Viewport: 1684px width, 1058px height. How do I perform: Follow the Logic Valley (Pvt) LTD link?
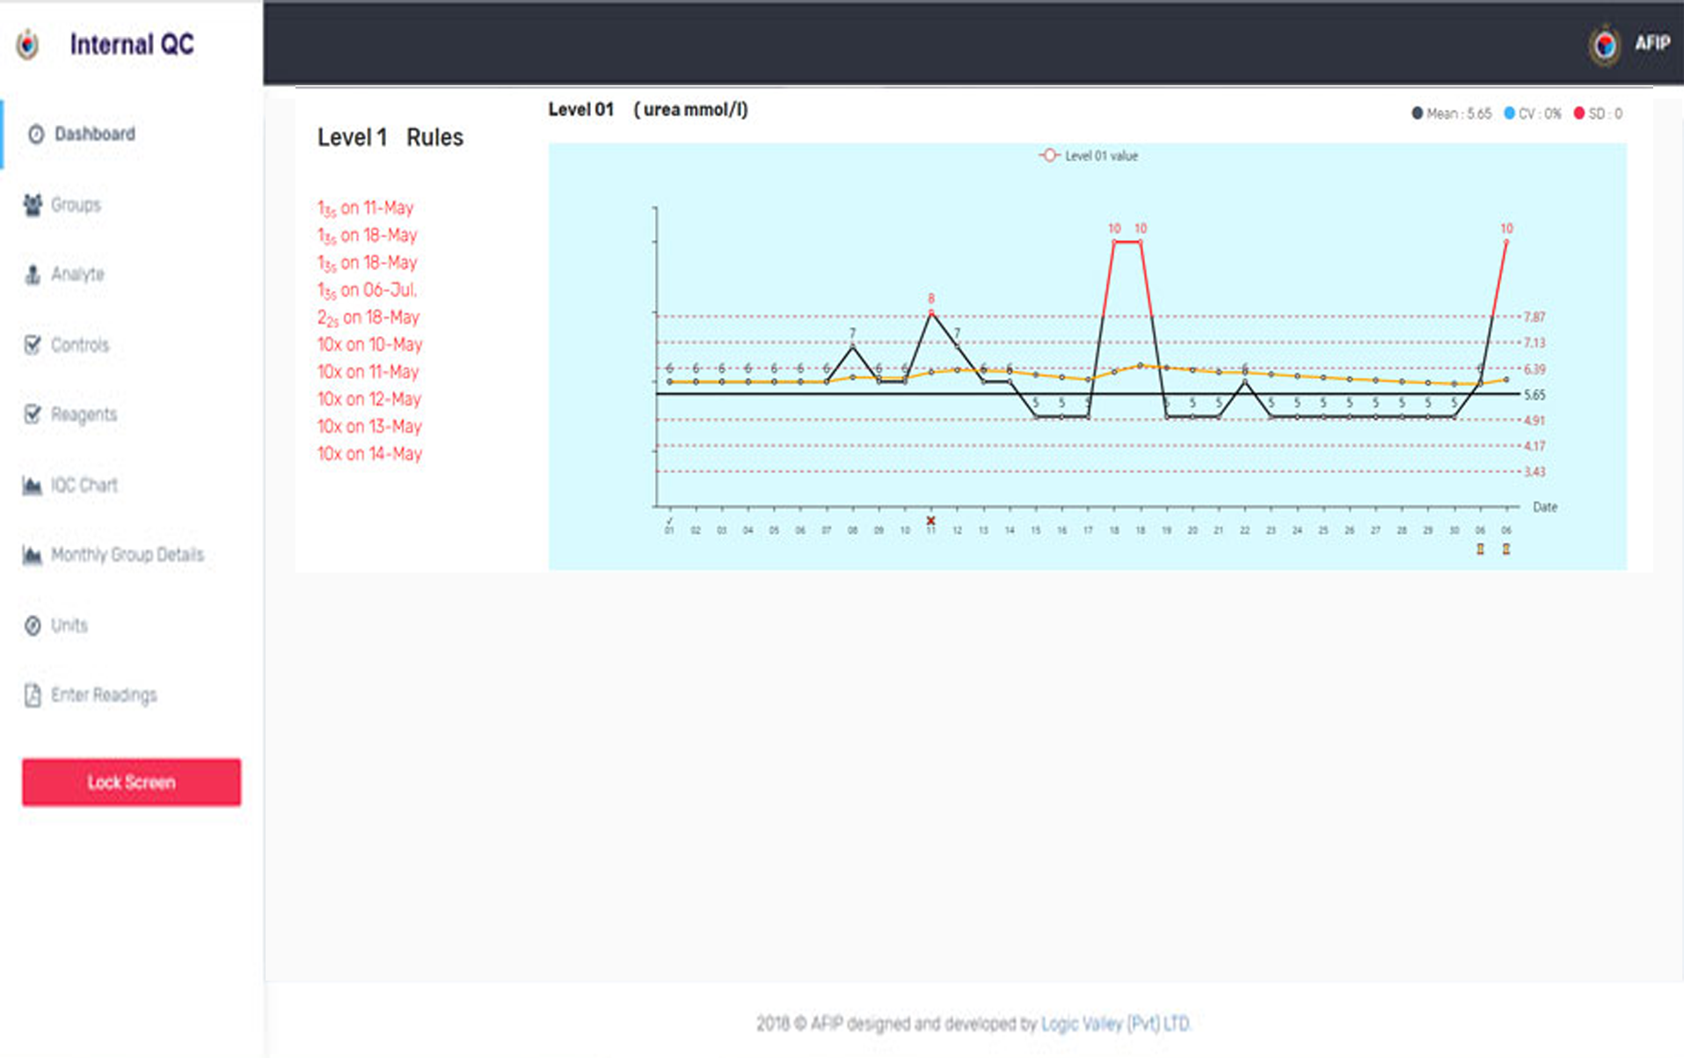(1116, 1024)
